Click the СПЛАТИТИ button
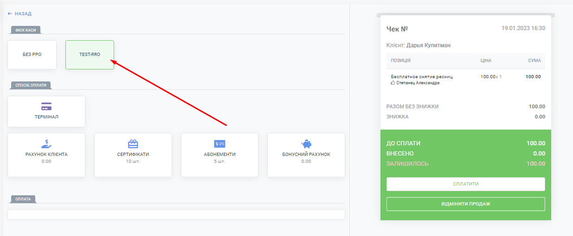This screenshot has height=236, width=573. (466, 184)
